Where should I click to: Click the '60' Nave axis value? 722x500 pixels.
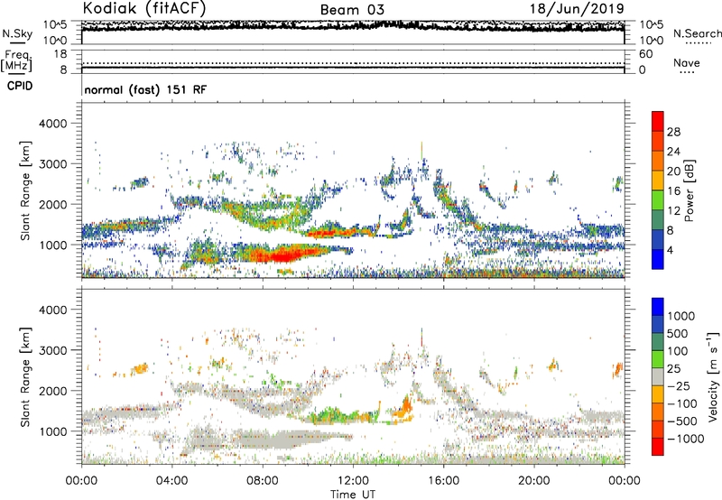click(646, 54)
